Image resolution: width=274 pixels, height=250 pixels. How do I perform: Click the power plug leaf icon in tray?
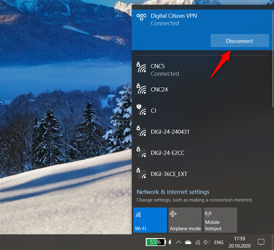(x=170, y=242)
